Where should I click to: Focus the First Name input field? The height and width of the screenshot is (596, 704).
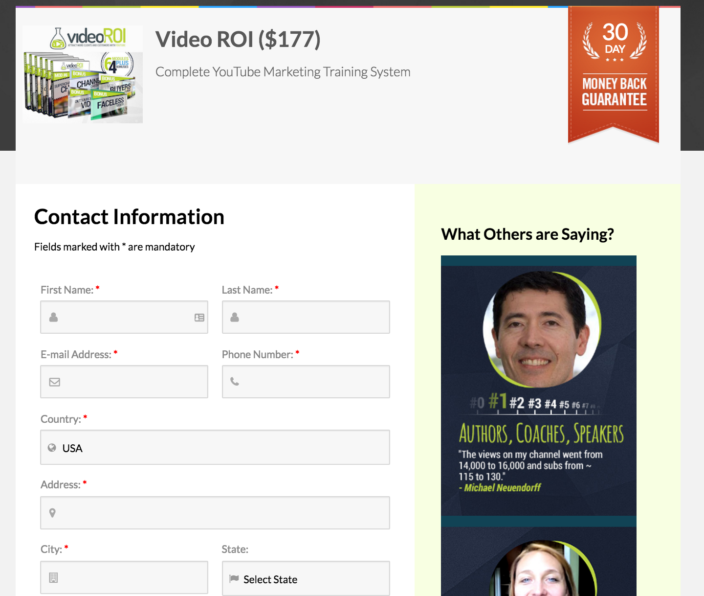click(124, 317)
